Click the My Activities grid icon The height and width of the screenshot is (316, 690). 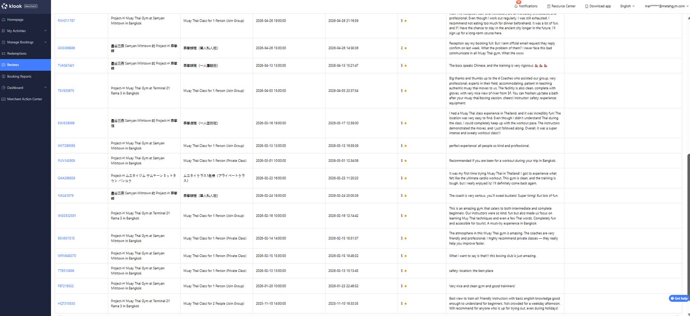tap(3, 31)
